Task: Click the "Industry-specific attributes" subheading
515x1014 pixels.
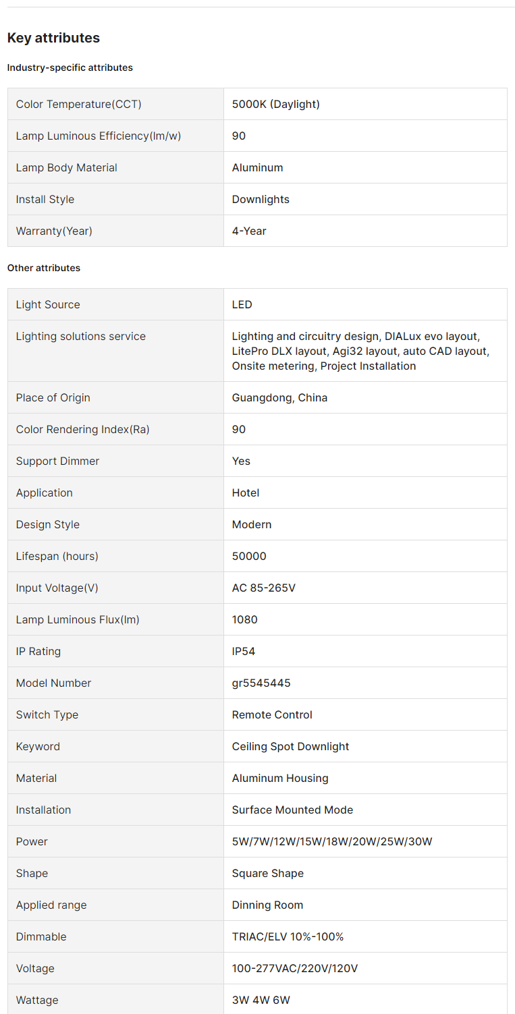Action: coord(70,67)
